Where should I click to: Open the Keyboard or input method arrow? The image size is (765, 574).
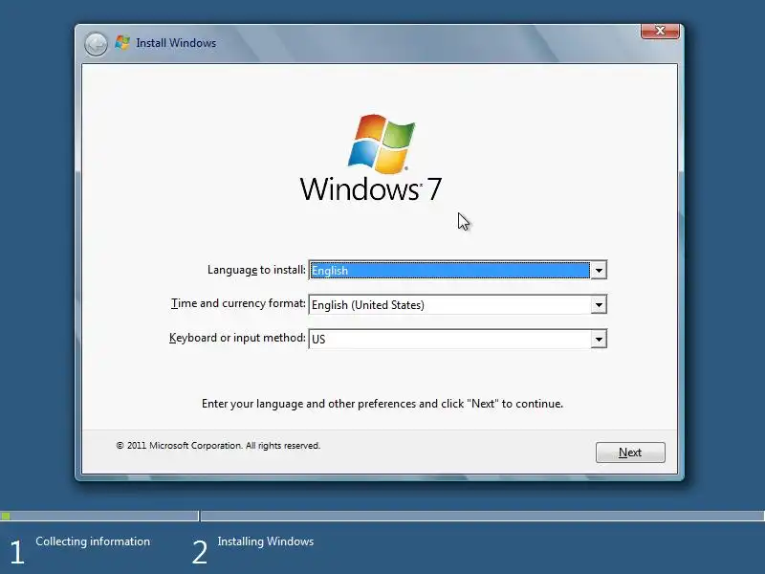[x=599, y=339]
